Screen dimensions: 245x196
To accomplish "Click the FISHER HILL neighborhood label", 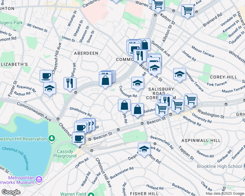I will pyautogui.click(x=144, y=194).
